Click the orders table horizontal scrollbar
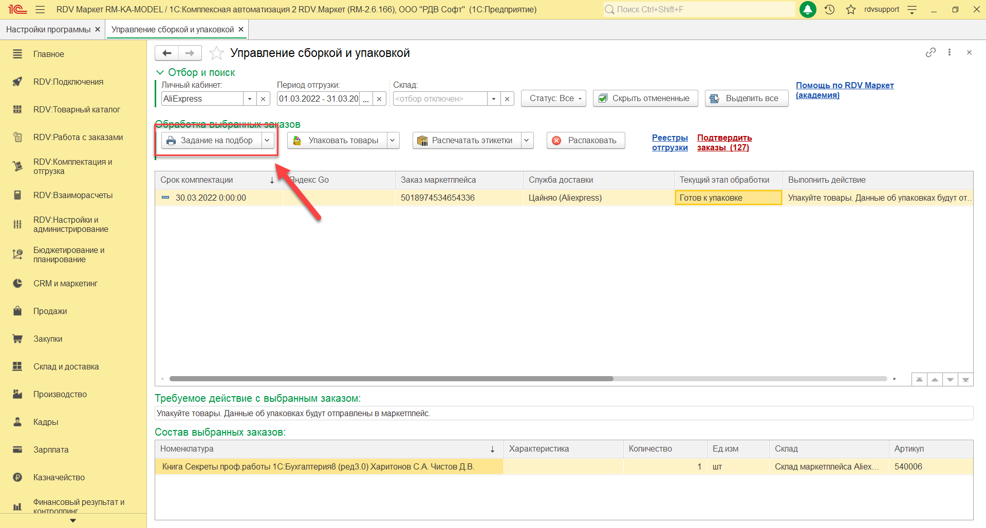986x528 pixels. (391, 379)
